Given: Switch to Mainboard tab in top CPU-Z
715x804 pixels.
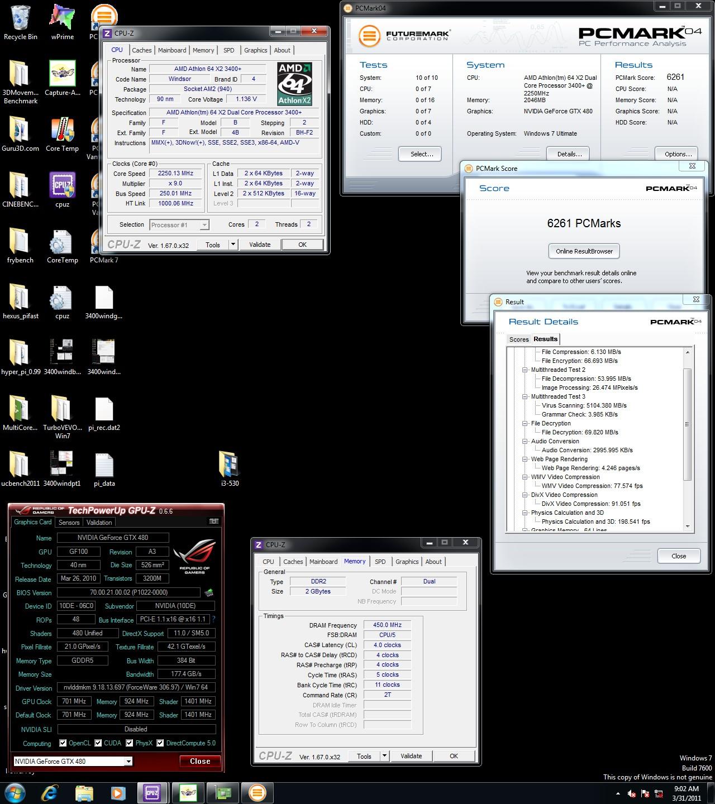Looking at the screenshot, I should click(x=172, y=50).
